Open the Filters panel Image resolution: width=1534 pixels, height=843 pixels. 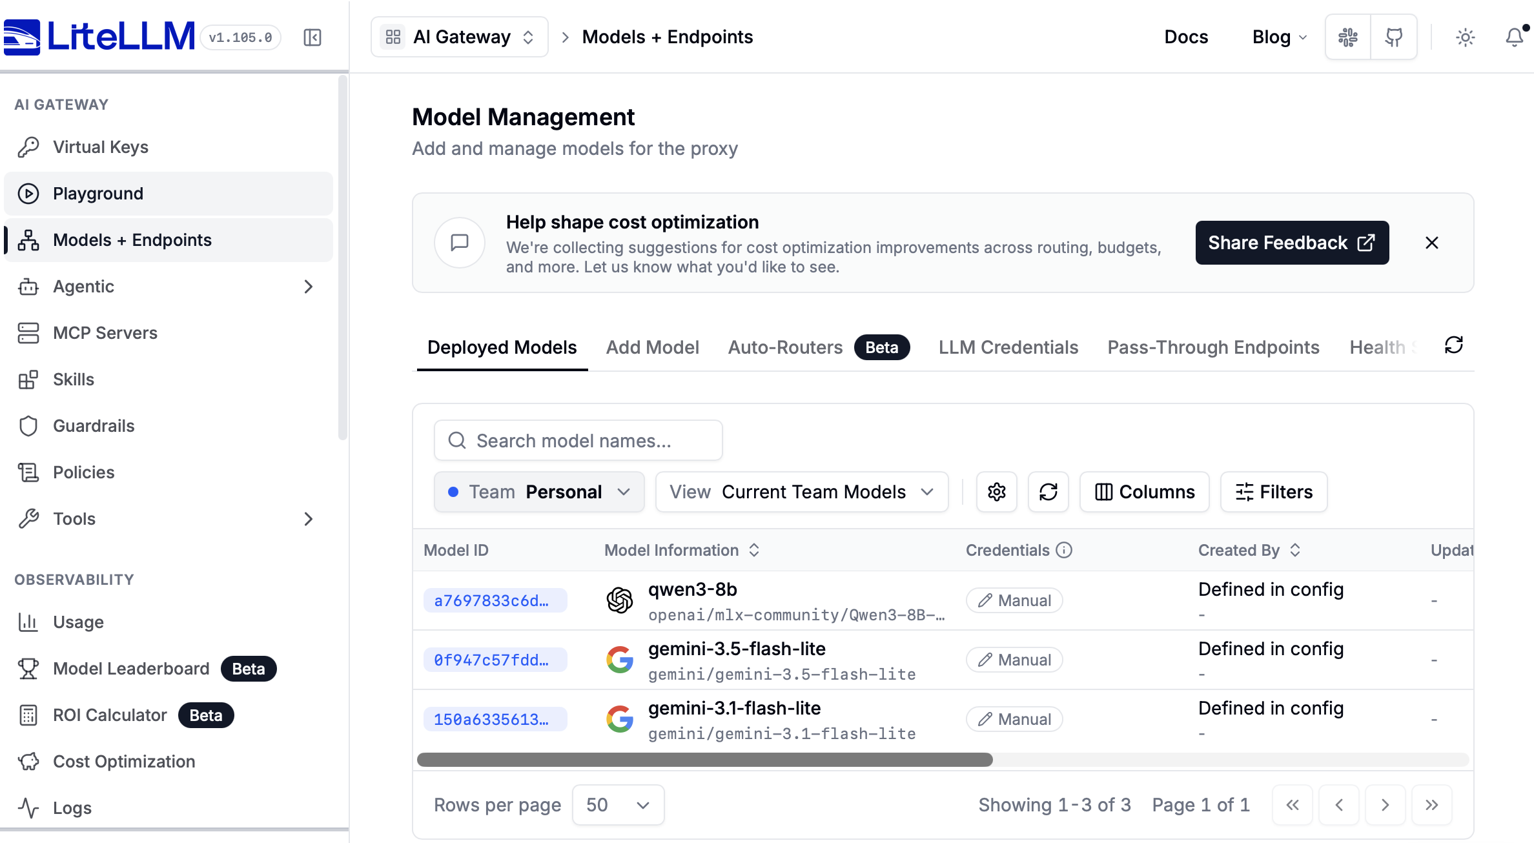coord(1273,492)
